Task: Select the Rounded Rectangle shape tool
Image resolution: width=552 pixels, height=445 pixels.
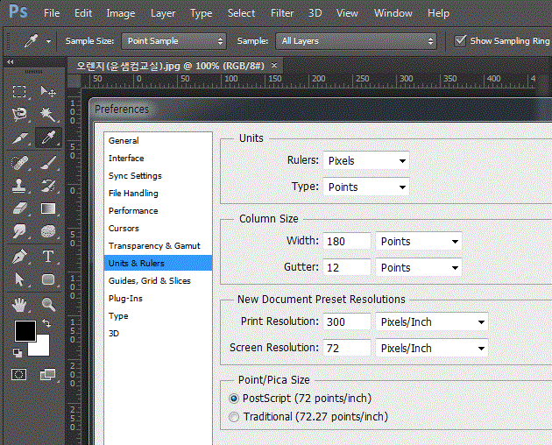Action: [x=48, y=279]
